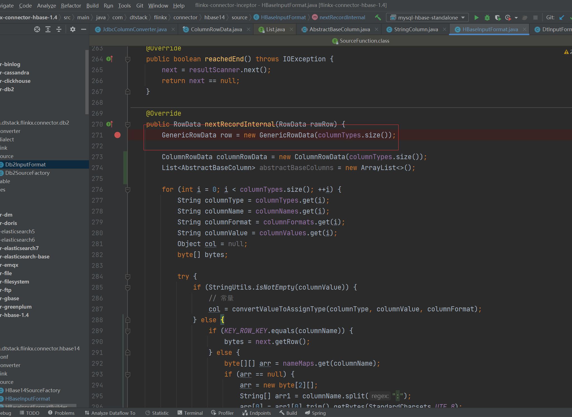Viewport: 572px width, 417px height.
Task: Run with coverage
Action: click(498, 17)
